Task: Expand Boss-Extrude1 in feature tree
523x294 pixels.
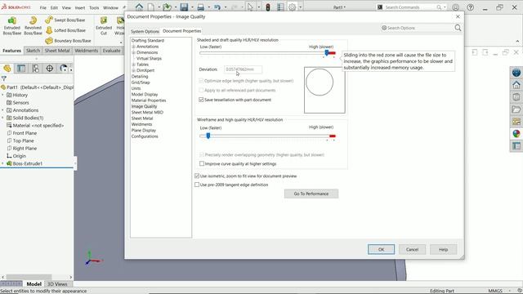Action: pos(3,163)
